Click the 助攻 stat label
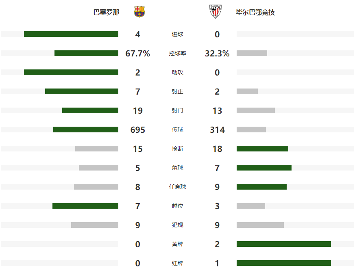The image size is (357, 270). pyautogui.click(x=178, y=73)
